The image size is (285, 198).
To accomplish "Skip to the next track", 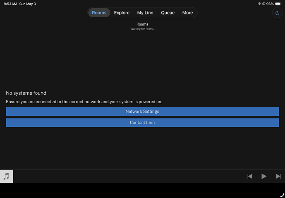I will 278,176.
